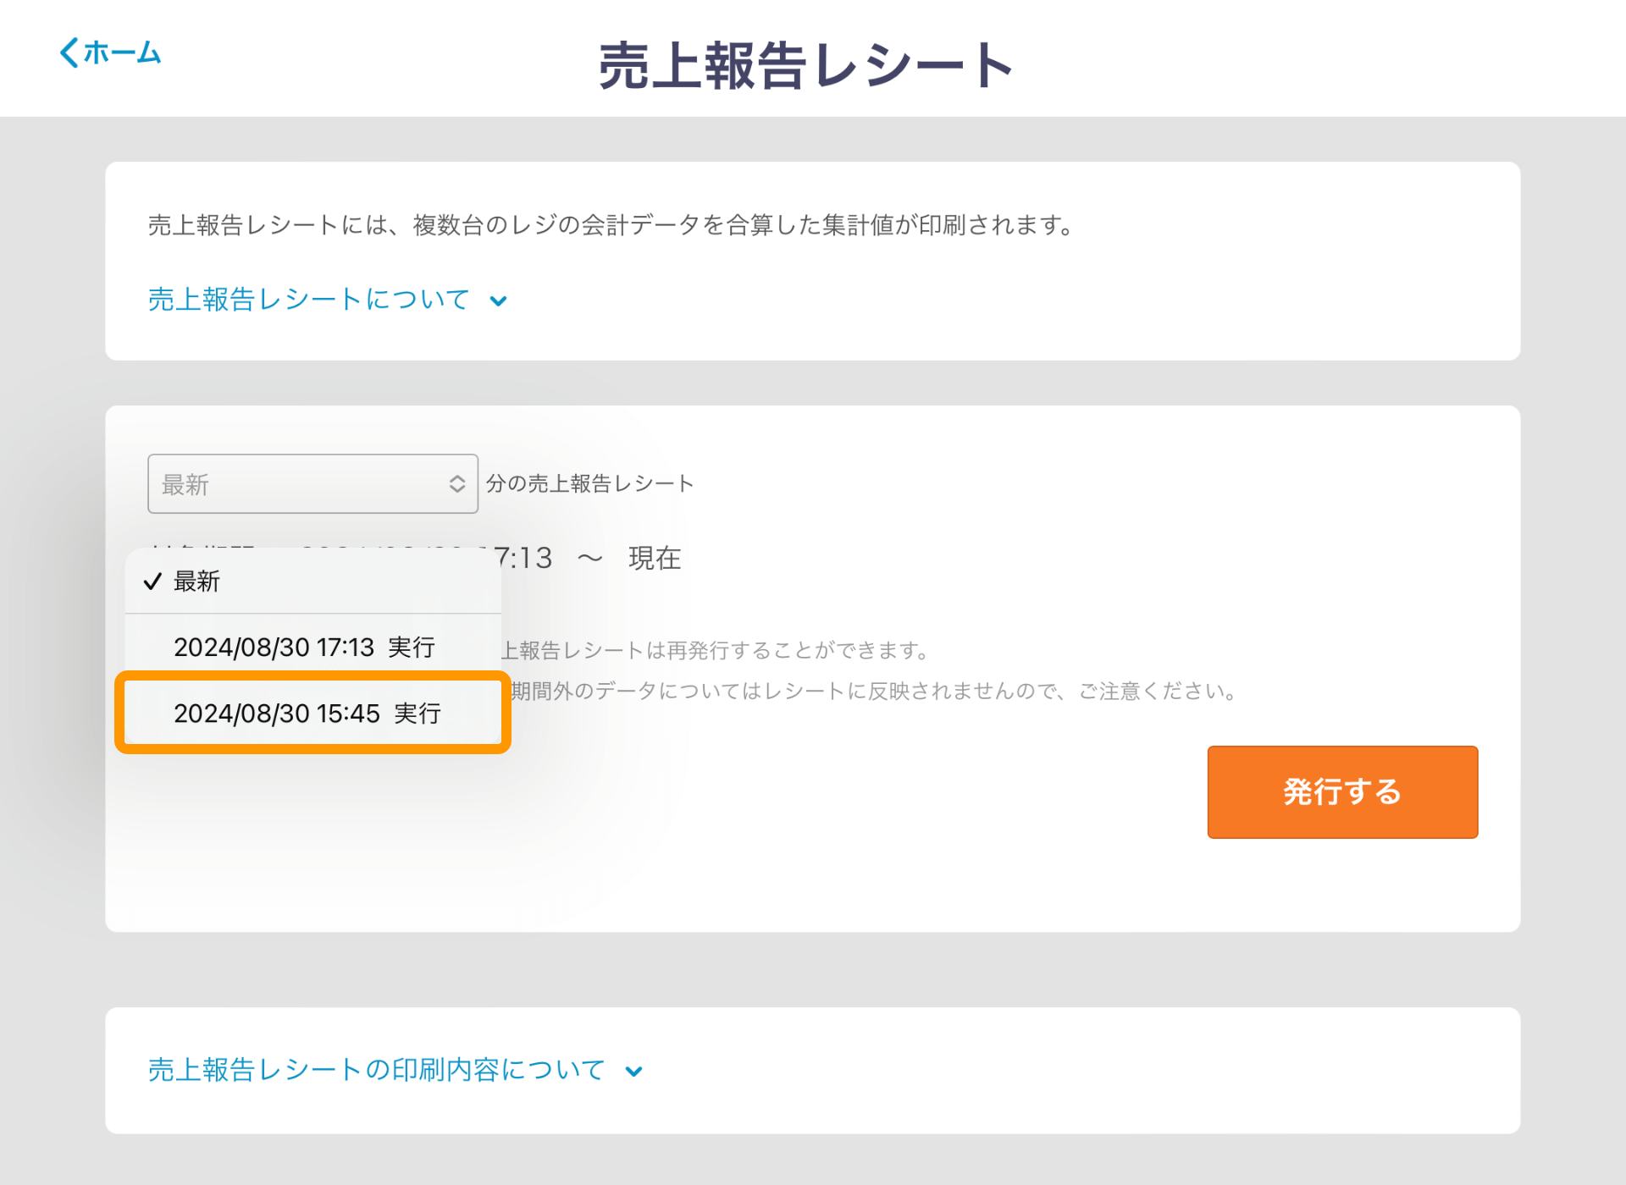Open the 売上報告レシートについて link text
Image resolution: width=1626 pixels, height=1185 pixels.
[x=308, y=300]
